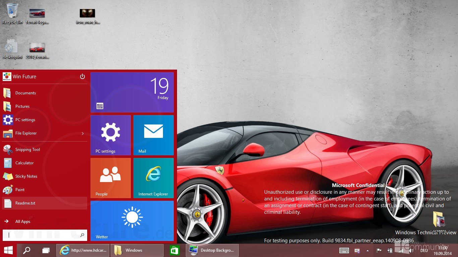Open the Wetter weather tile
458x257 pixels.
132,221
